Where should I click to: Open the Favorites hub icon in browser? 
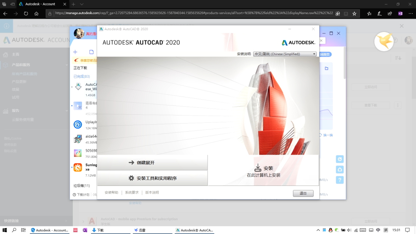(x=369, y=13)
